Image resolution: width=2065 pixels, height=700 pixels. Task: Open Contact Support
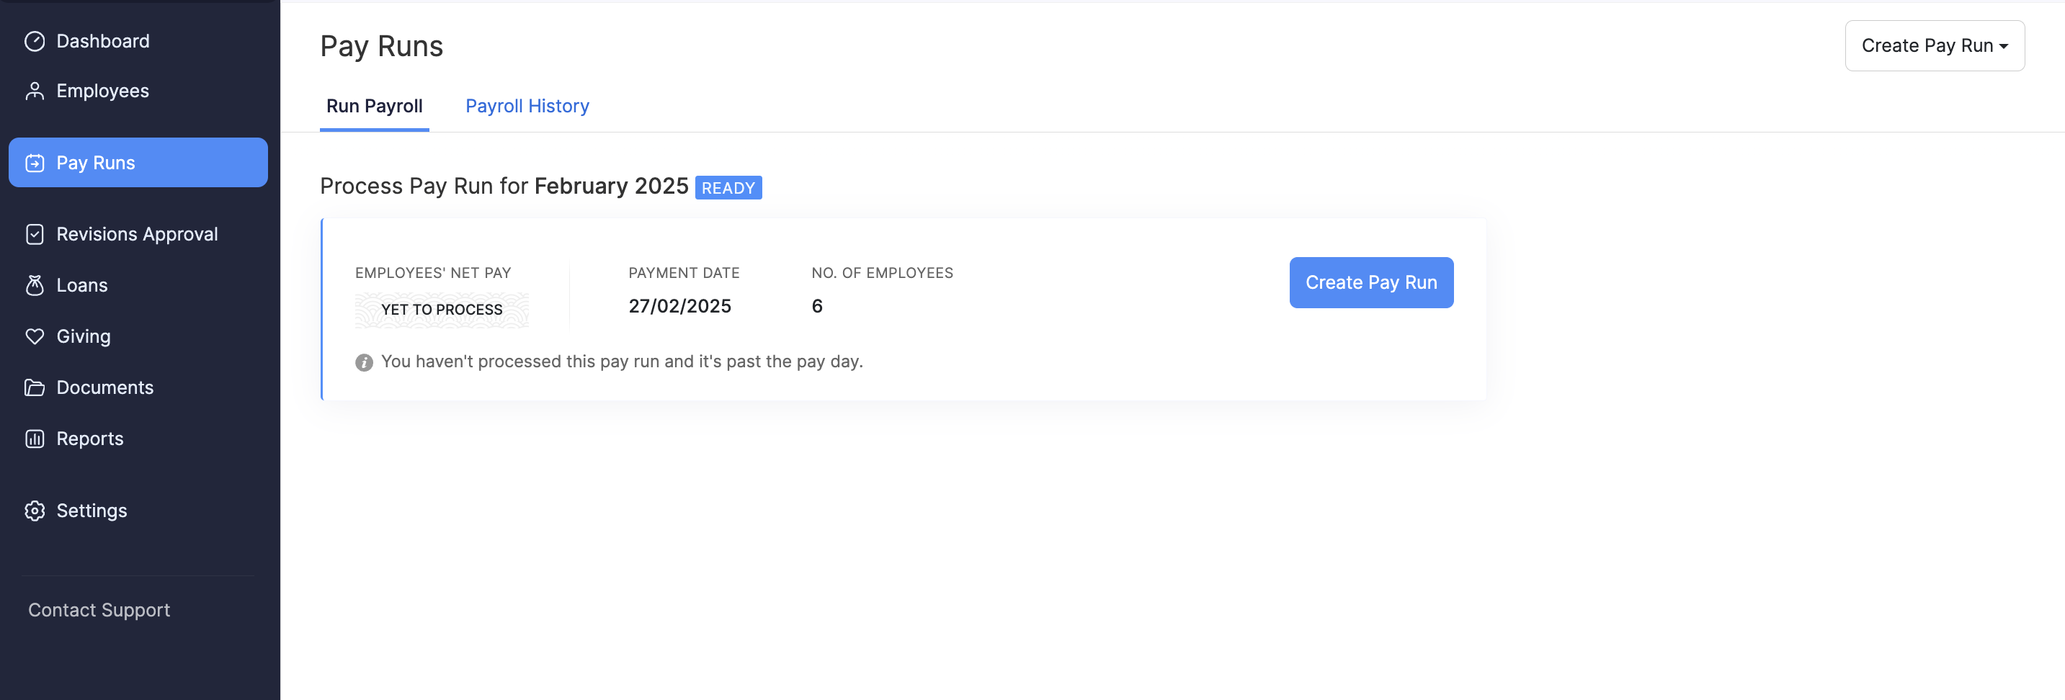pyautogui.click(x=99, y=609)
